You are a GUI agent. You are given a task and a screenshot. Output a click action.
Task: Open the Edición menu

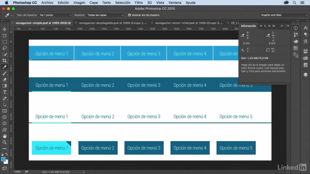[x=63, y=2]
